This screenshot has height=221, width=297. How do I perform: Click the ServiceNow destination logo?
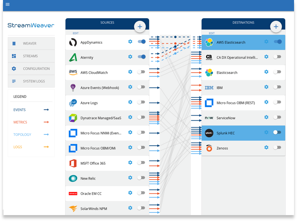pos(209,118)
